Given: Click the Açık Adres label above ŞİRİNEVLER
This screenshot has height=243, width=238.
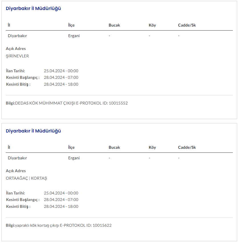Looking at the screenshot, I should click(16, 49).
